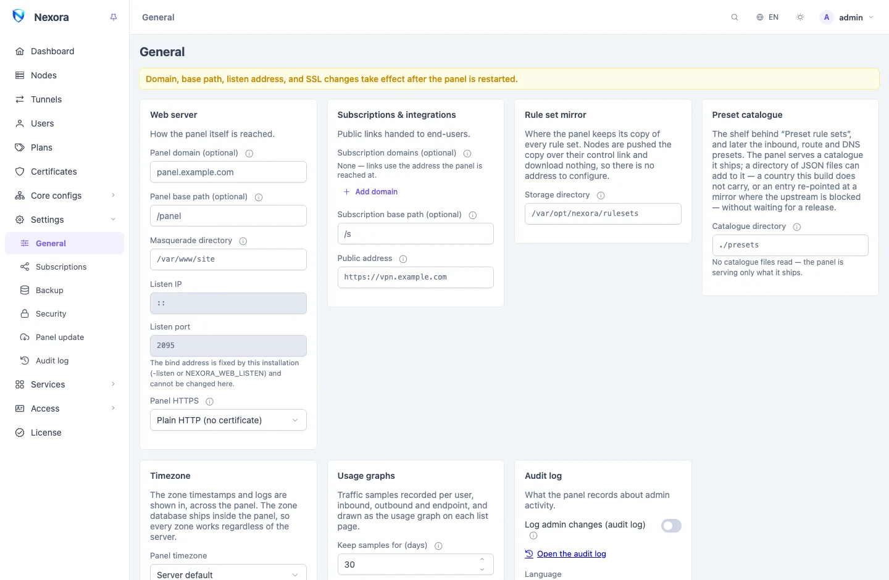Image resolution: width=889 pixels, height=580 pixels.
Task: Open the Subscriptions settings page
Action: (x=65, y=267)
